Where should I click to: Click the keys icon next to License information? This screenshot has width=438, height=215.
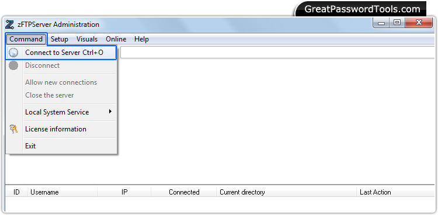[13, 129]
